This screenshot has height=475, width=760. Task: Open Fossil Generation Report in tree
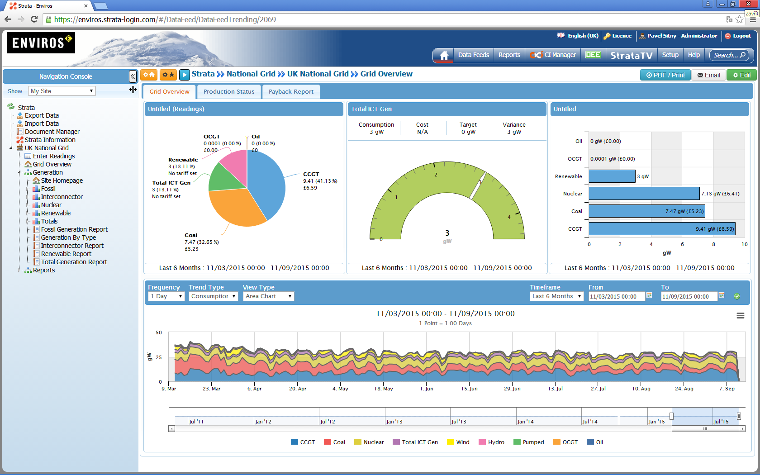(74, 229)
